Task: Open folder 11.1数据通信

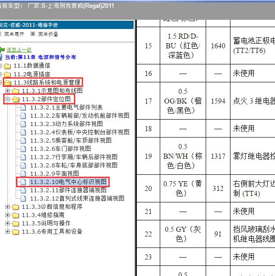Action: (x=32, y=66)
